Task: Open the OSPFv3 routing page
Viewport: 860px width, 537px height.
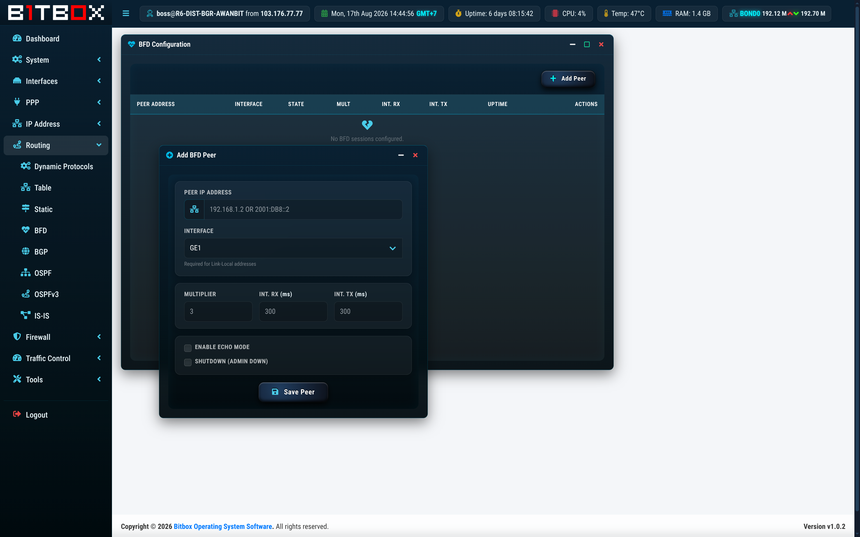Action: coord(56,294)
